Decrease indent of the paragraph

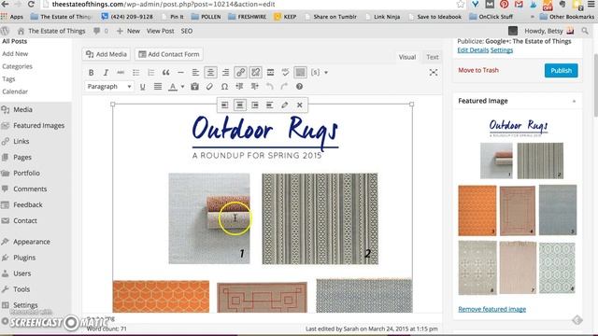pyautogui.click(x=239, y=87)
